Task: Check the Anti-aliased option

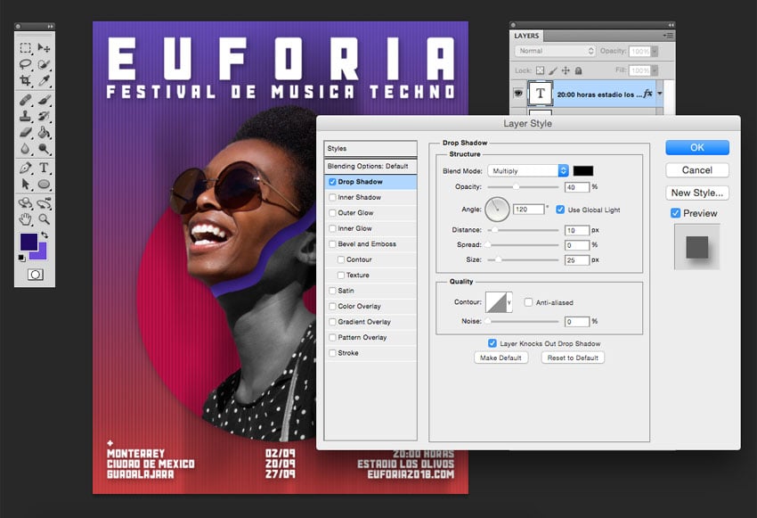Action: click(528, 302)
